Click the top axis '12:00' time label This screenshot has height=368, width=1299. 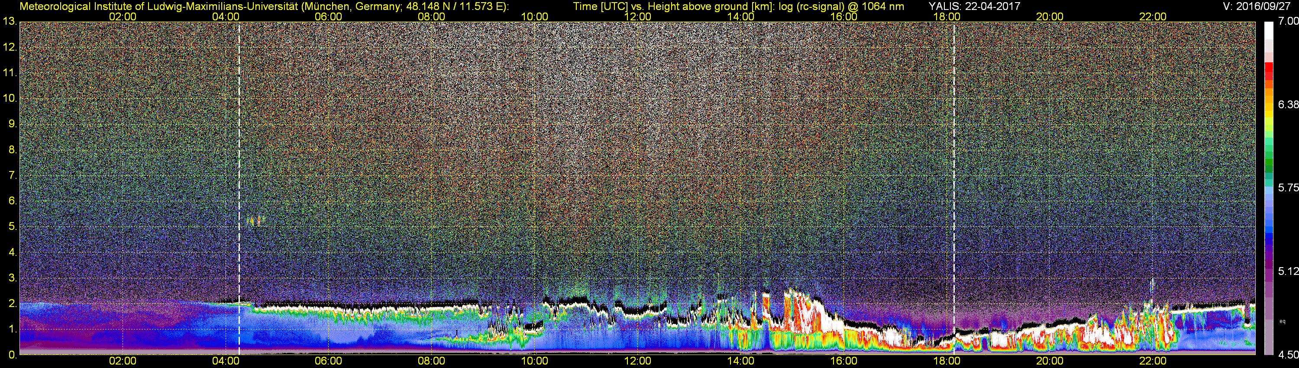637,16
